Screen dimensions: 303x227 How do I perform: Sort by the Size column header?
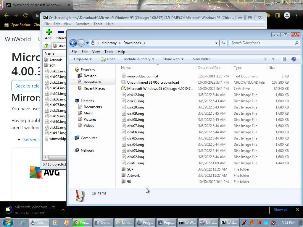point(272,68)
